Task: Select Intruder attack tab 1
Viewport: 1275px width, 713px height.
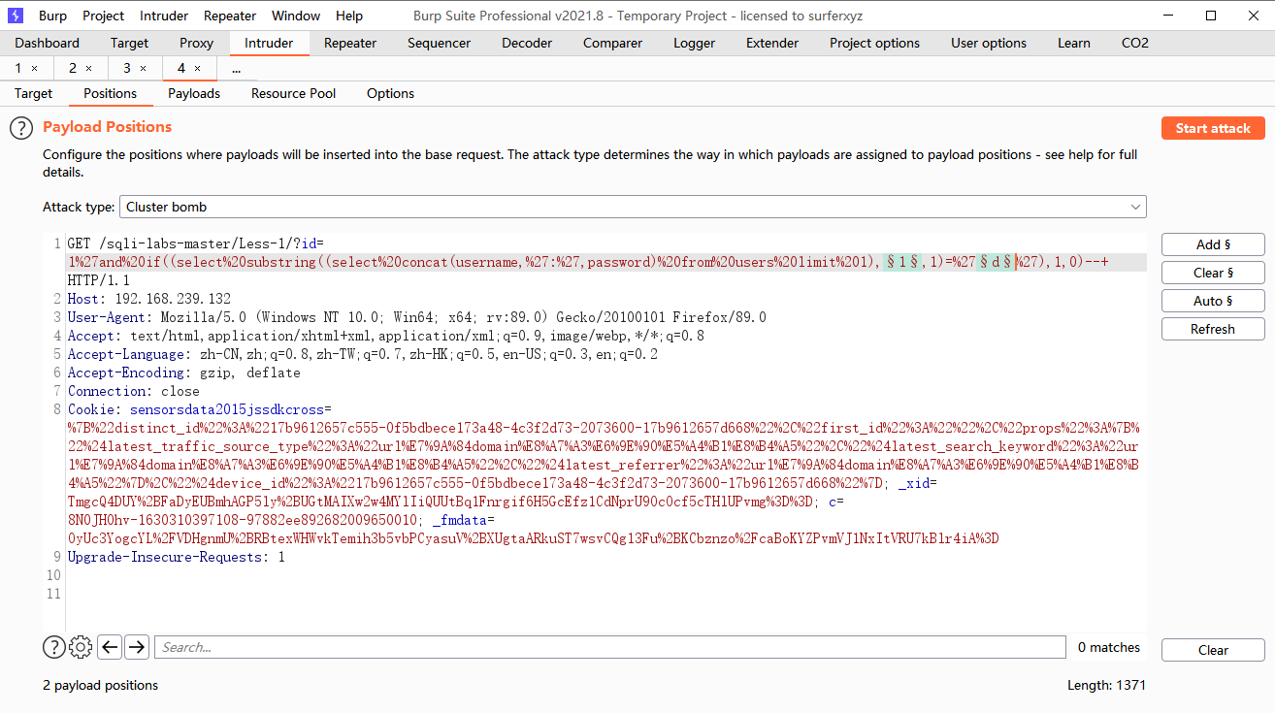Action: coord(19,69)
